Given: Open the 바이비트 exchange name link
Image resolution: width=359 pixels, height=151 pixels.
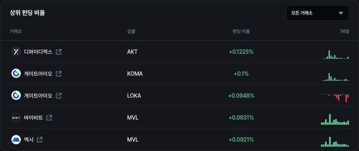Looking at the screenshot, I should point(33,118).
